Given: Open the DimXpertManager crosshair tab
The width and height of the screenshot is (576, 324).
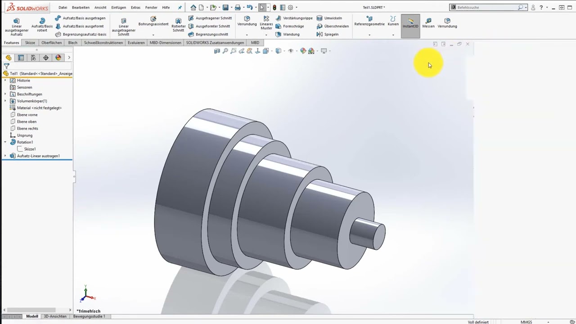Looking at the screenshot, I should coord(46,58).
